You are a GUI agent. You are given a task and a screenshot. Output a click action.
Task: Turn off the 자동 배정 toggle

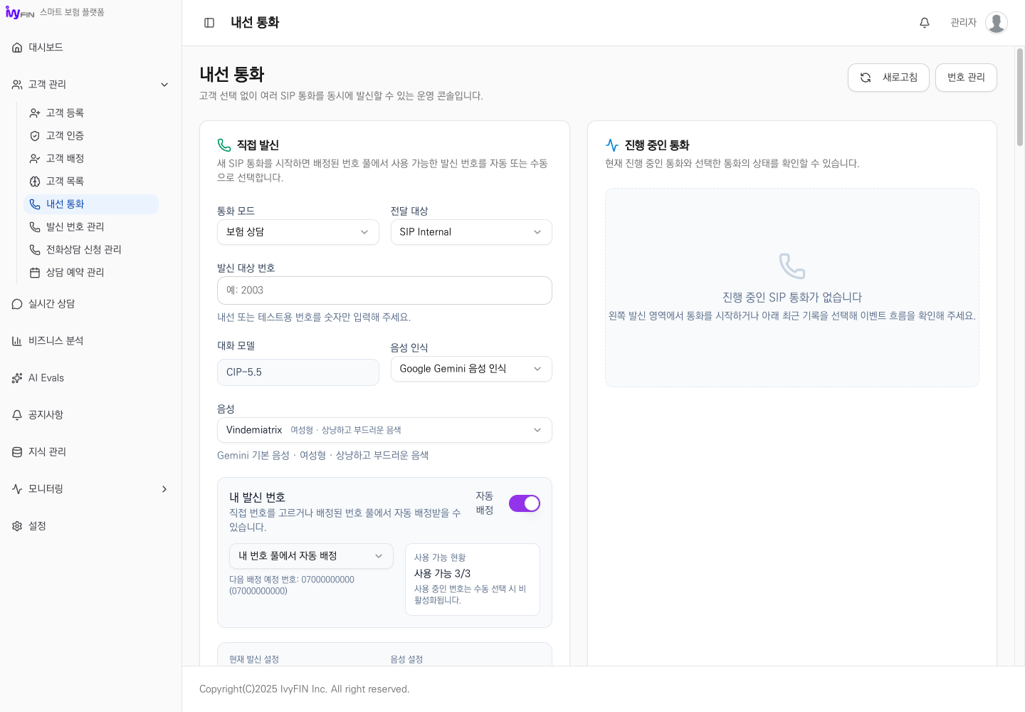[525, 503]
